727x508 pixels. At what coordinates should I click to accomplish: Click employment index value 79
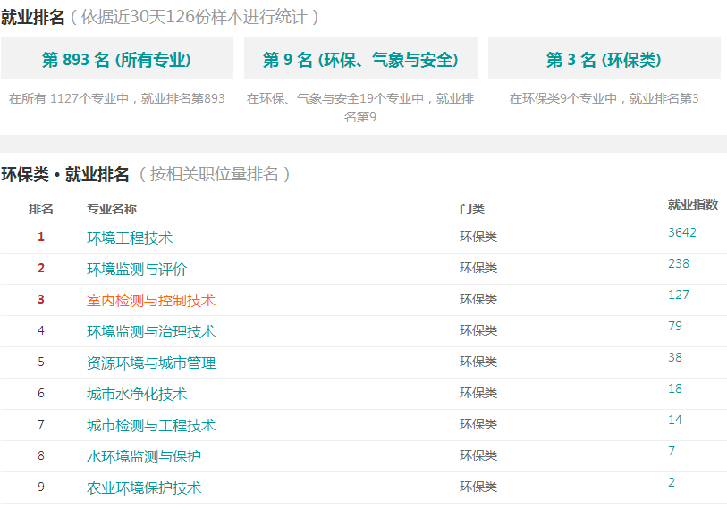(x=675, y=327)
